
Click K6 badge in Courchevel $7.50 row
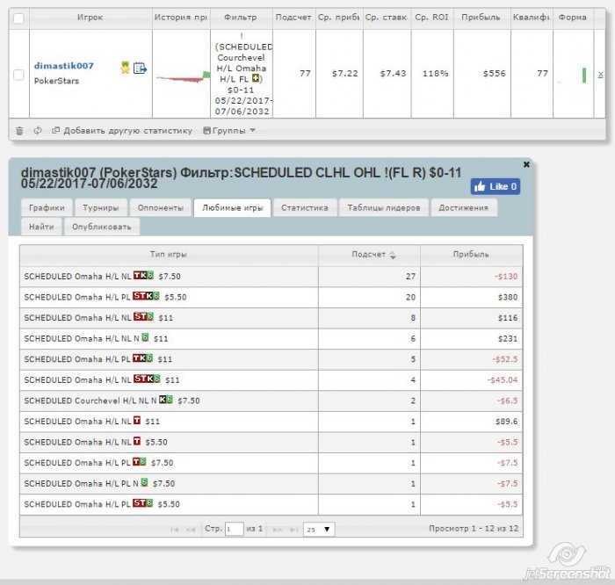166,400
